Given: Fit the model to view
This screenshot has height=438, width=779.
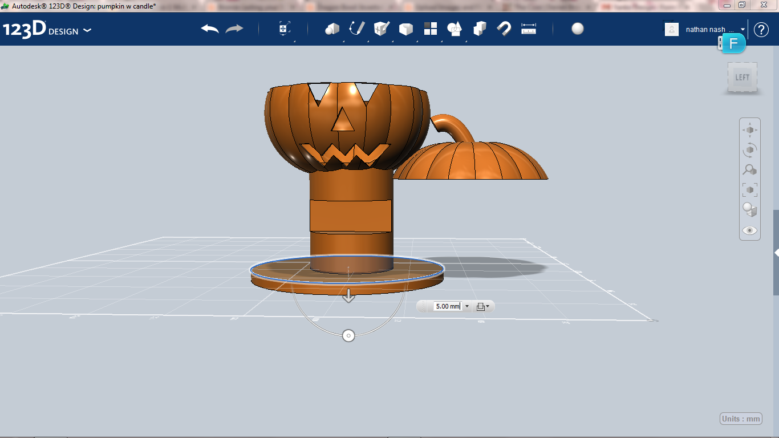Looking at the screenshot, I should pos(750,189).
